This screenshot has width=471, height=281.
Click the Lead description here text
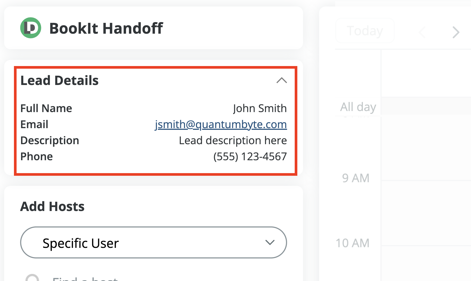tap(233, 140)
